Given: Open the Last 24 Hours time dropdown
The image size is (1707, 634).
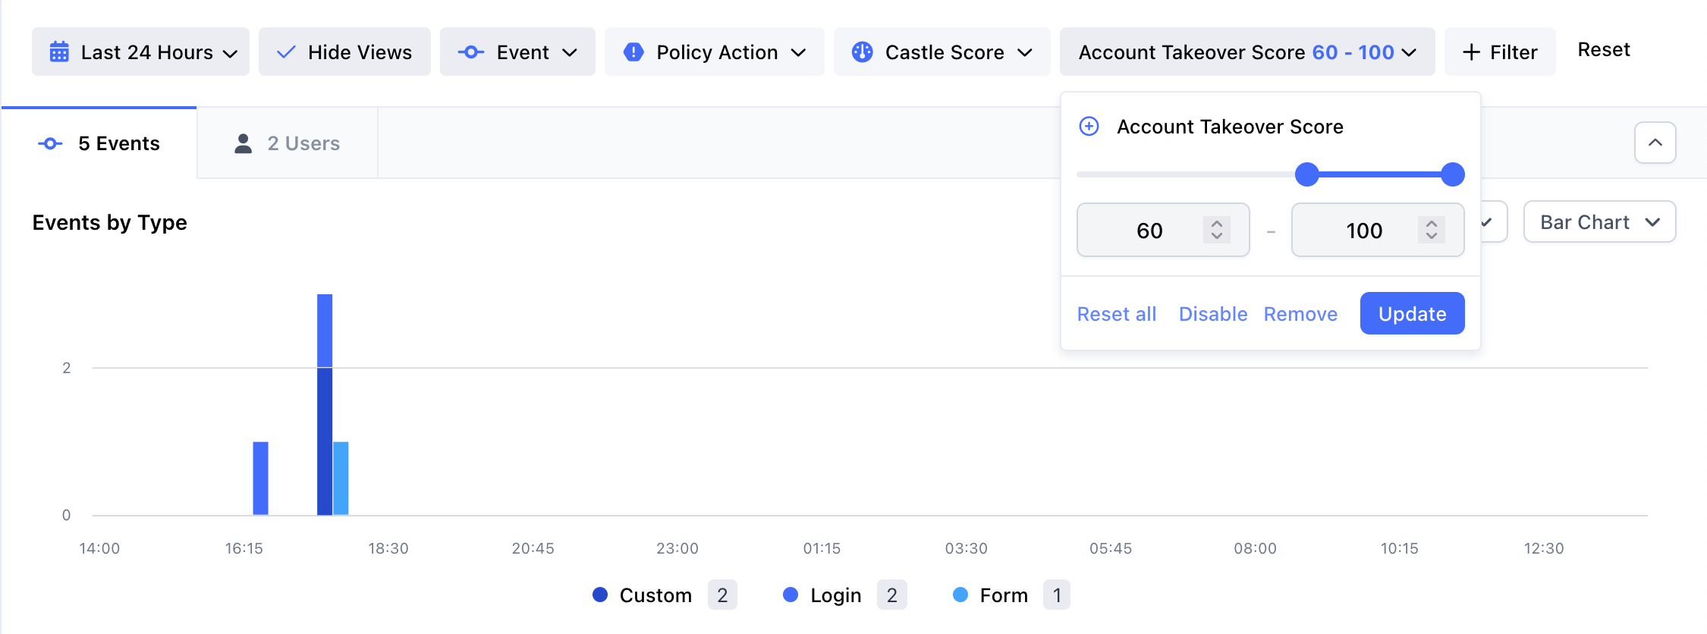Looking at the screenshot, I should [141, 52].
